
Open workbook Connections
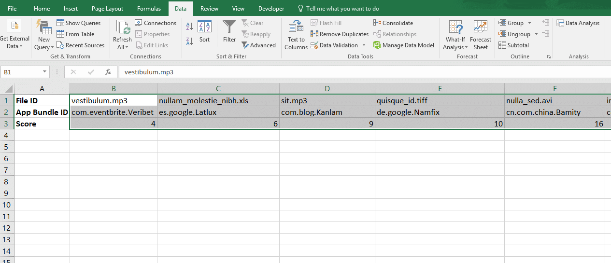pos(156,23)
